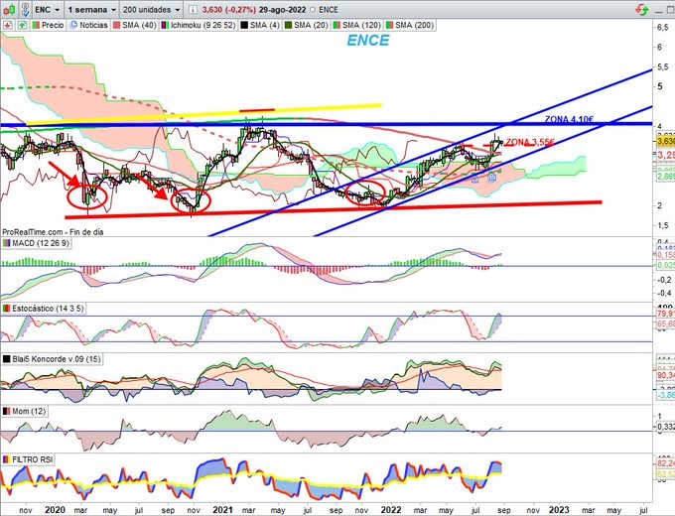This screenshot has height=516, width=675.
Task: Click the 2020 year label on time axis
Action: [55, 509]
